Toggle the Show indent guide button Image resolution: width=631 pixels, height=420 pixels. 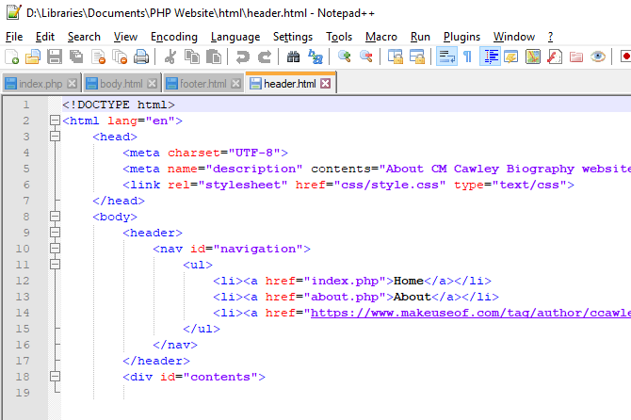[x=490, y=57]
